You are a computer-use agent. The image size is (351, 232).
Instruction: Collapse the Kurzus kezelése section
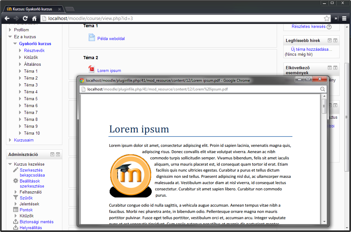coord(10,164)
